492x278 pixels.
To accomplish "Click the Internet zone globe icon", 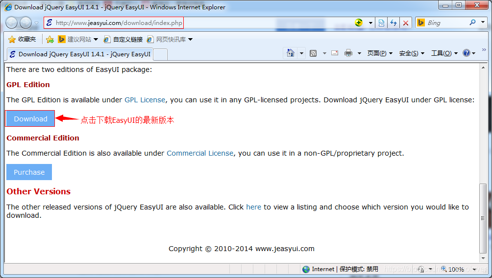I will 306,269.
